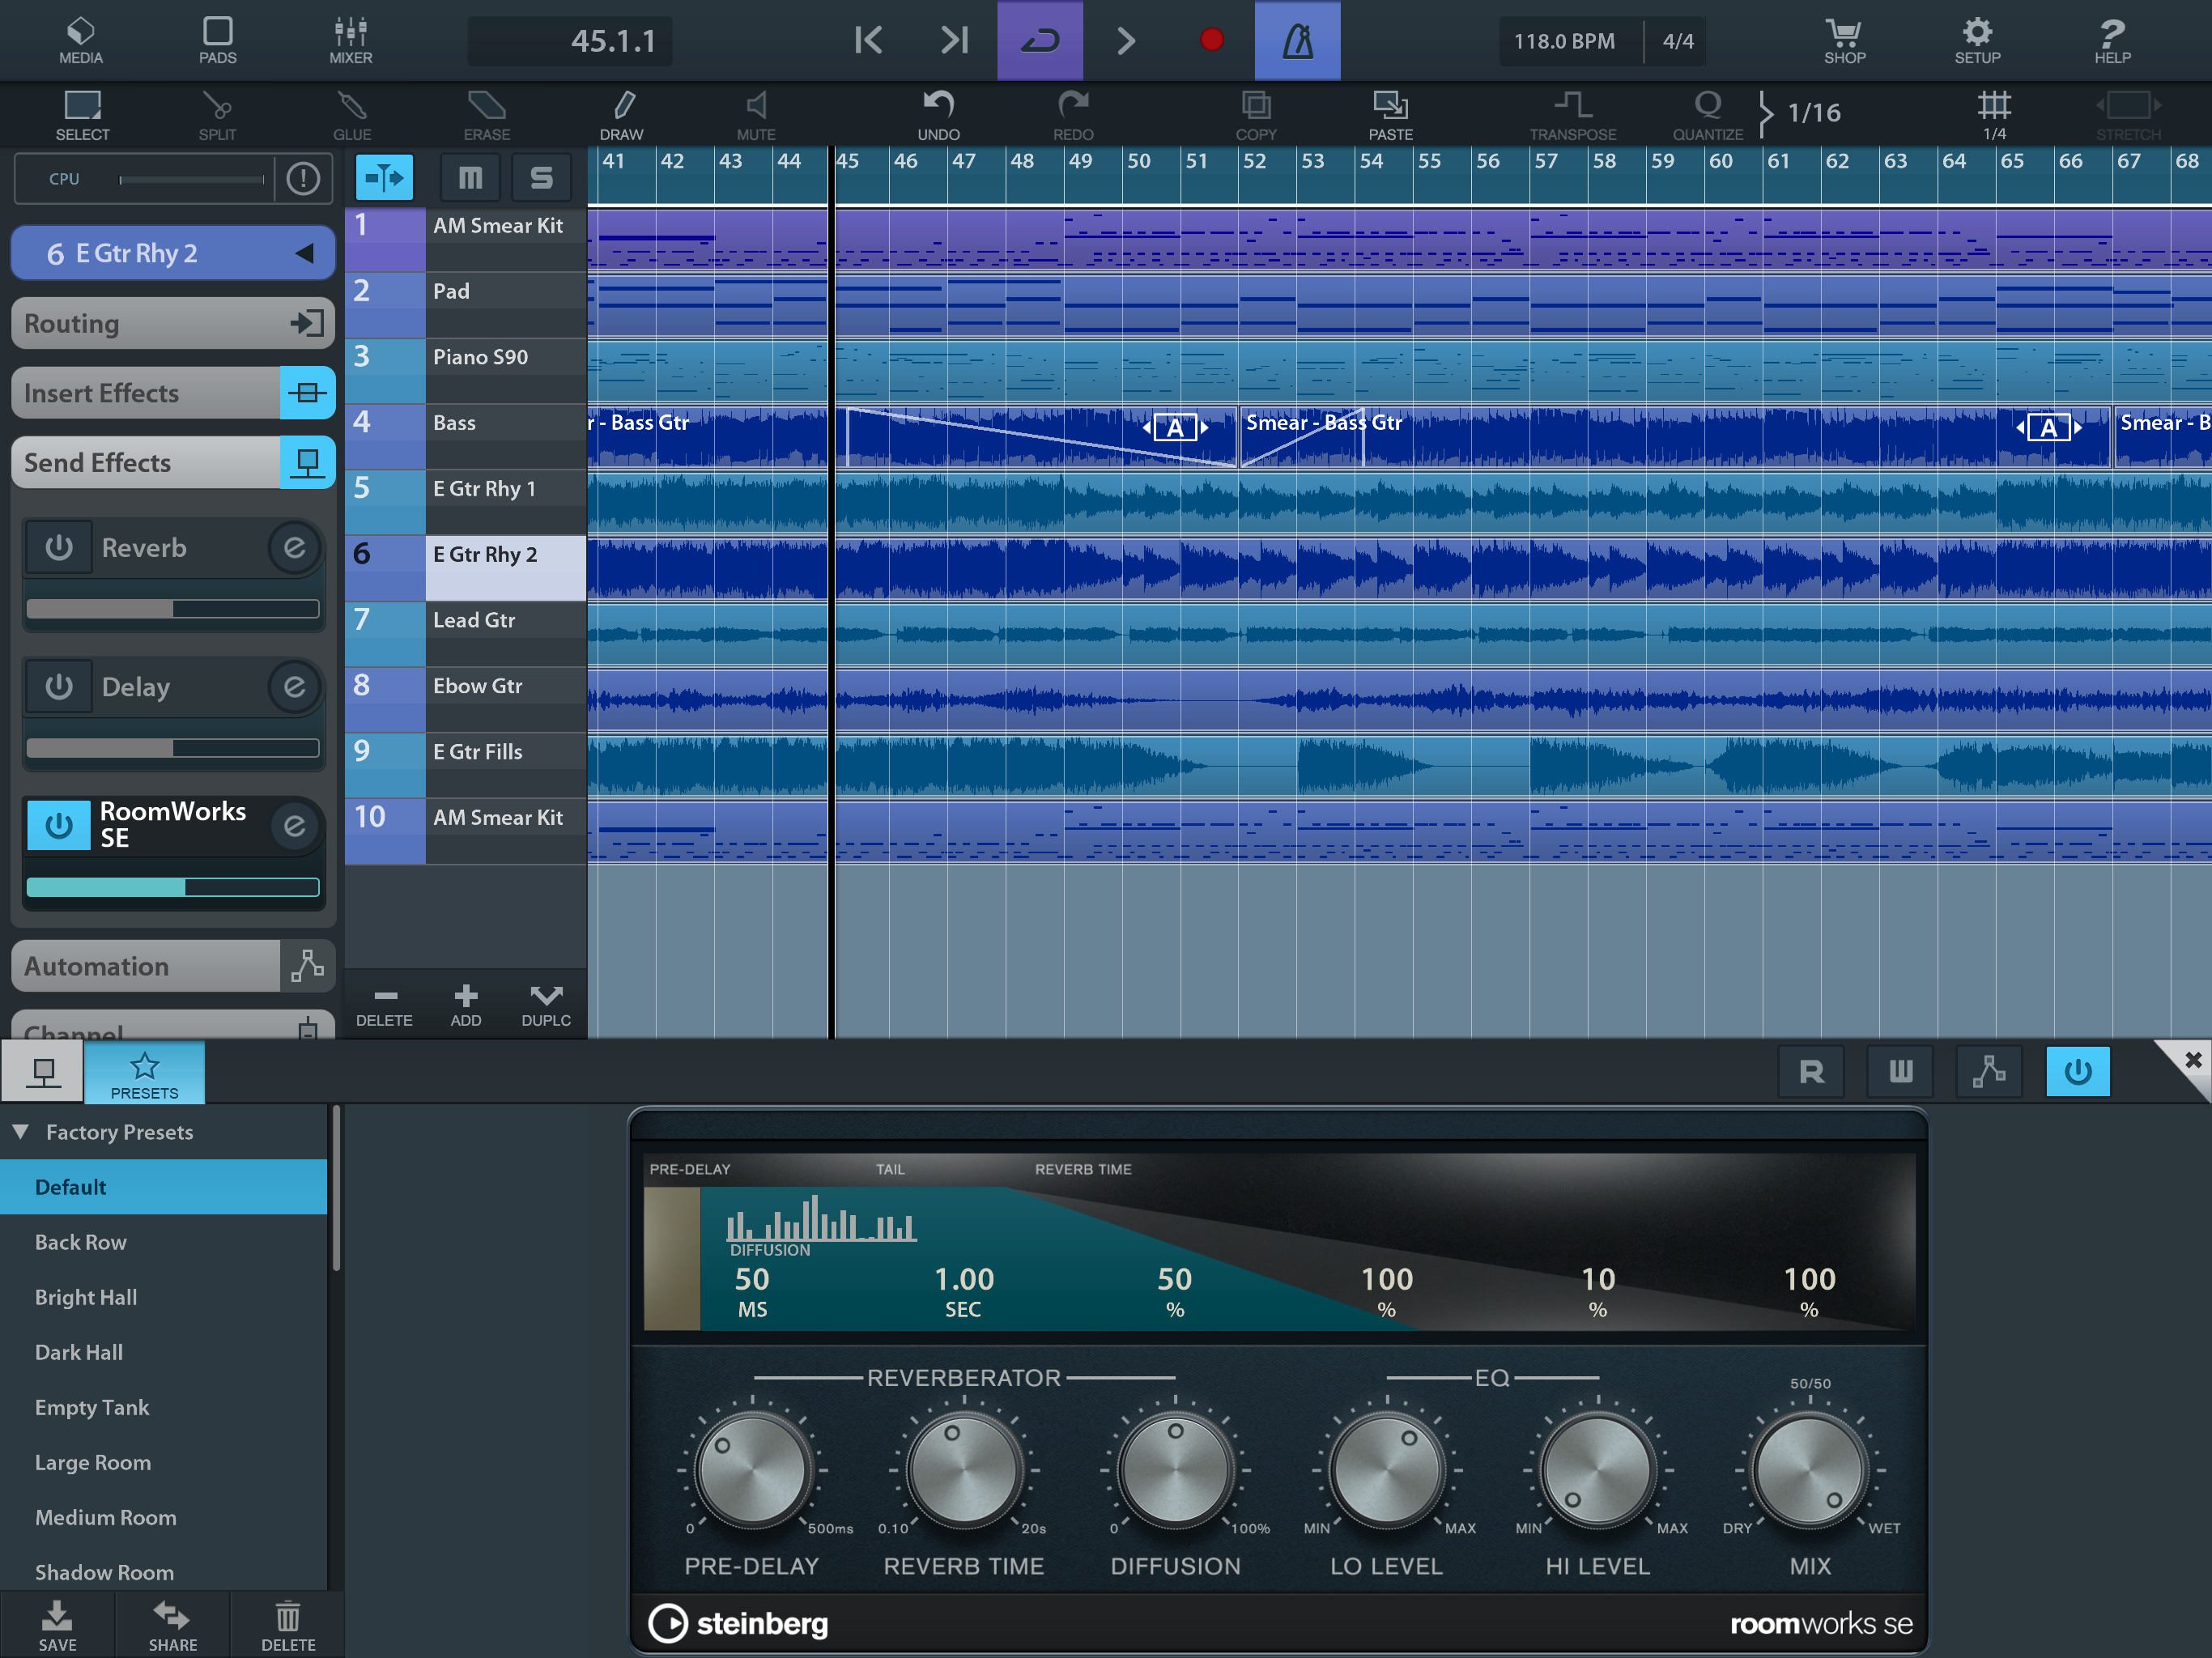This screenshot has height=1658, width=2212.
Task: Open the quantize grid 1/16 selector
Action: (x=1813, y=112)
